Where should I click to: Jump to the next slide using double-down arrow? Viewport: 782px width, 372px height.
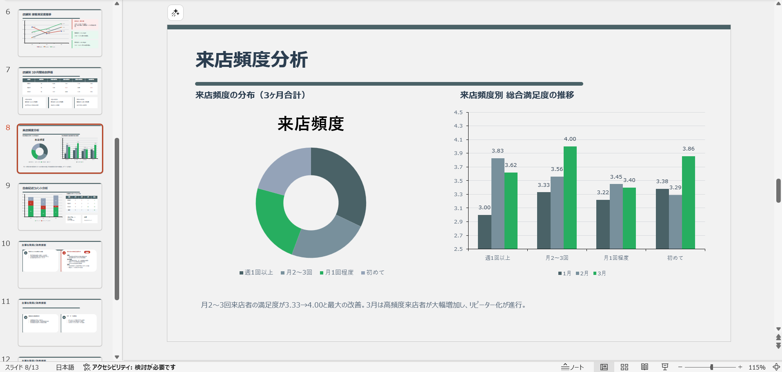click(778, 345)
